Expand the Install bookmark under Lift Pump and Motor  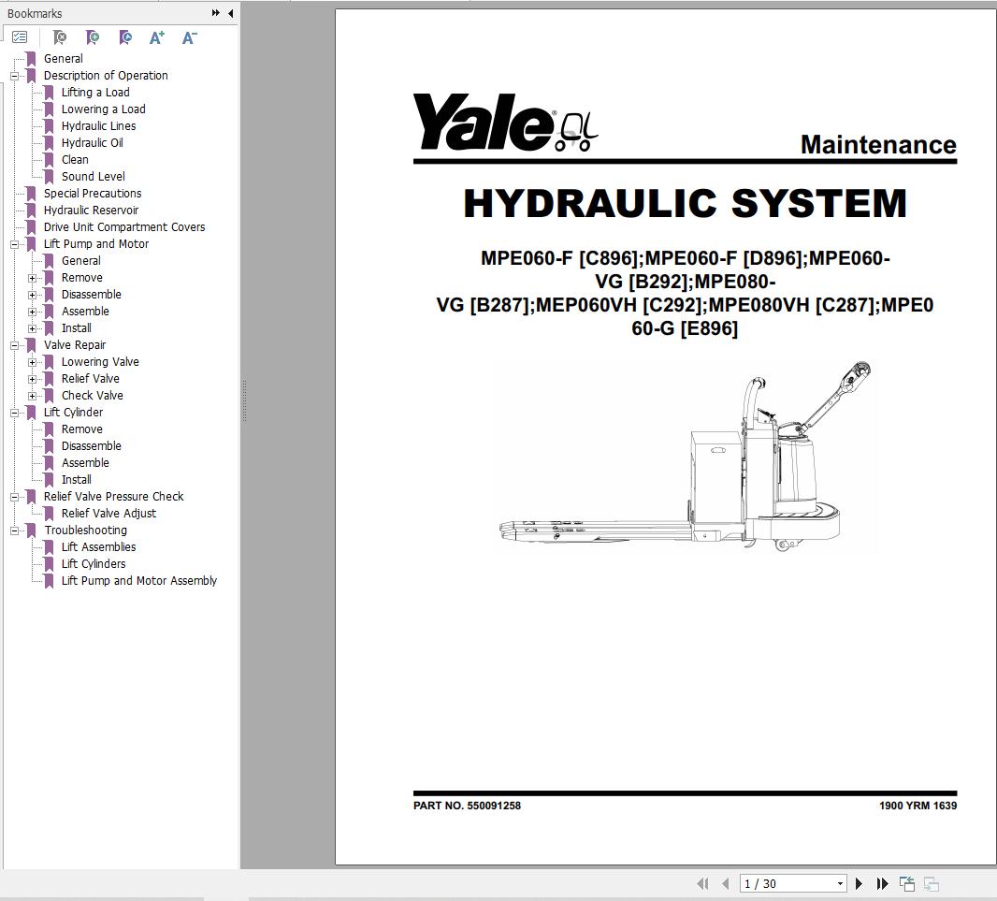point(32,328)
